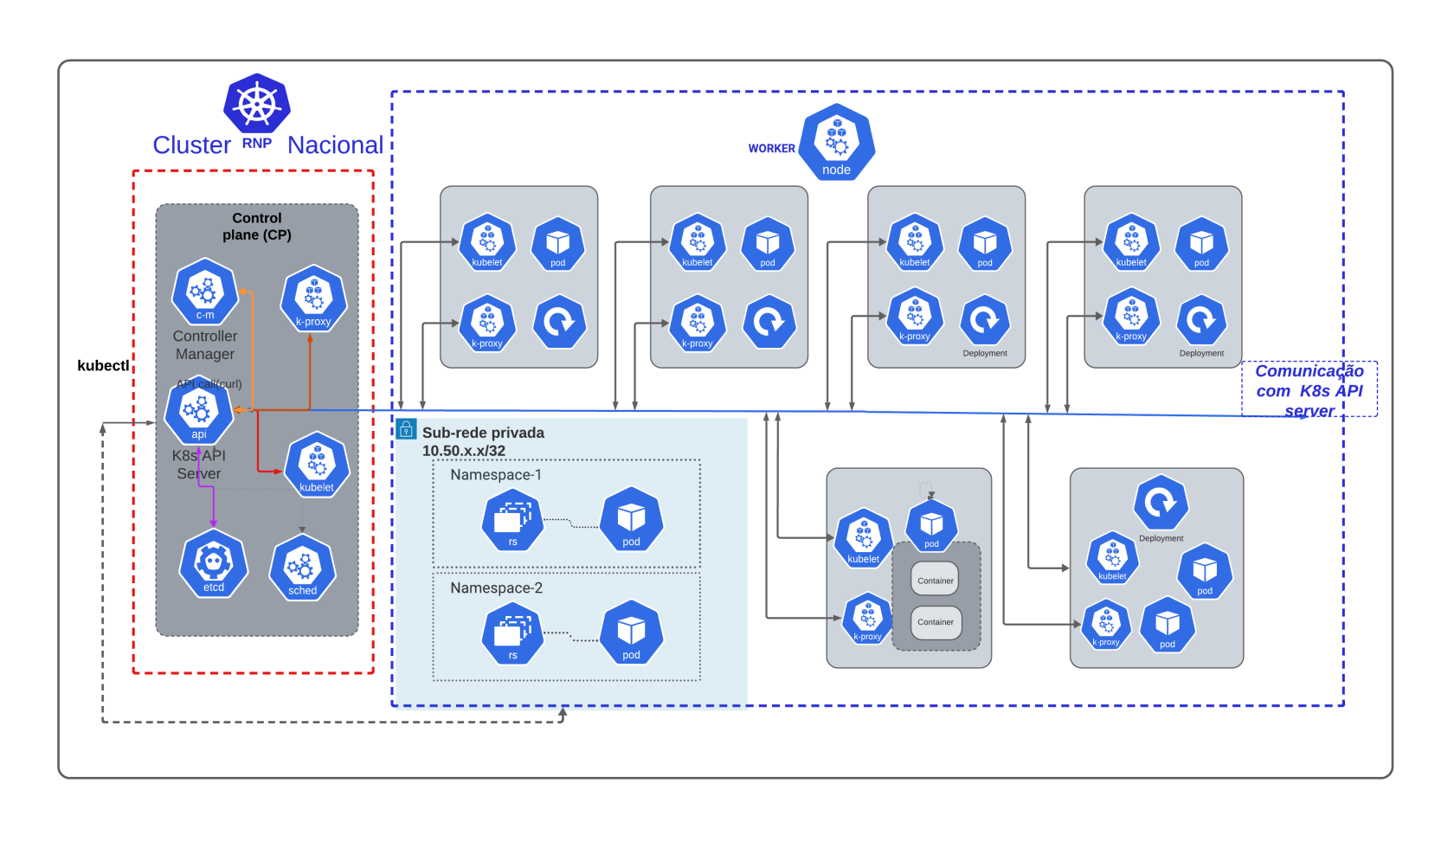
Task: Select the k-proxy icon in the control plane
Action: [313, 299]
